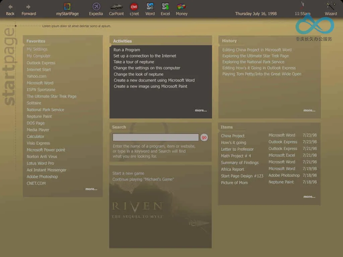Image resolution: width=343 pixels, height=257 pixels.
Task: Open history entry Exploring the National Park Service
Action: click(x=253, y=62)
